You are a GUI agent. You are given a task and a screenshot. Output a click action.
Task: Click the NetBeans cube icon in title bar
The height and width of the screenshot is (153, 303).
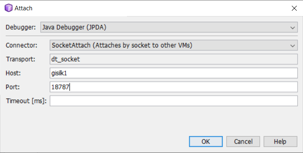pos(9,8)
